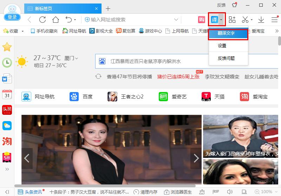Viewport: 281px width, 196px height.
Task: Click the home page icon
Action: click(x=55, y=20)
